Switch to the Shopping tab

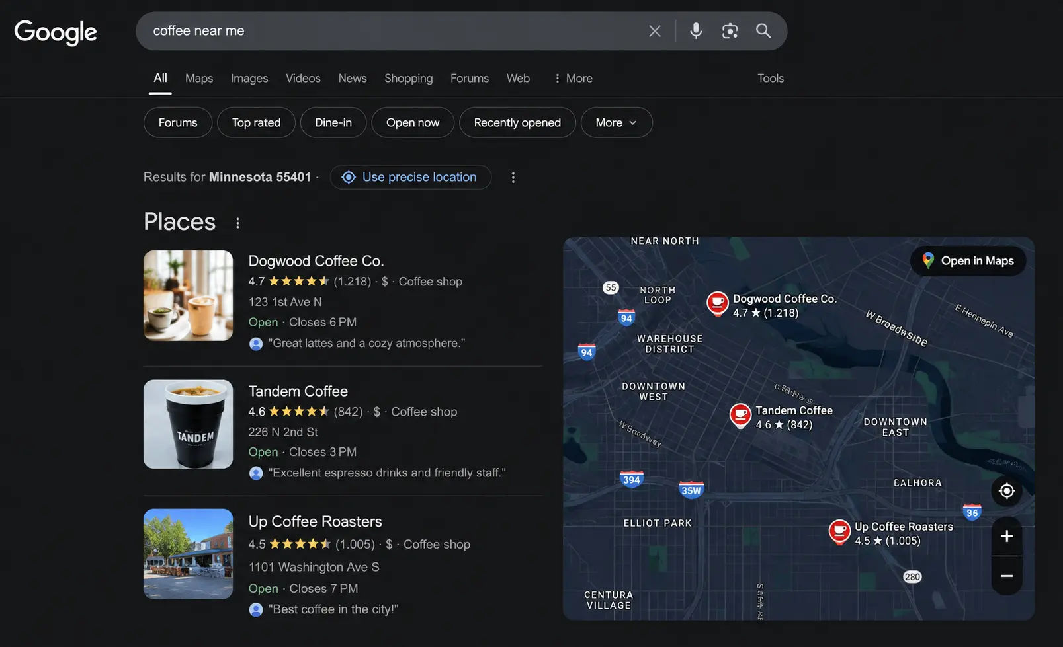pyautogui.click(x=409, y=78)
